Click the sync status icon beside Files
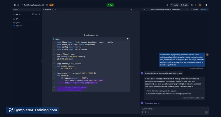Viewport: 221px width, 117px height. tap(20, 14)
